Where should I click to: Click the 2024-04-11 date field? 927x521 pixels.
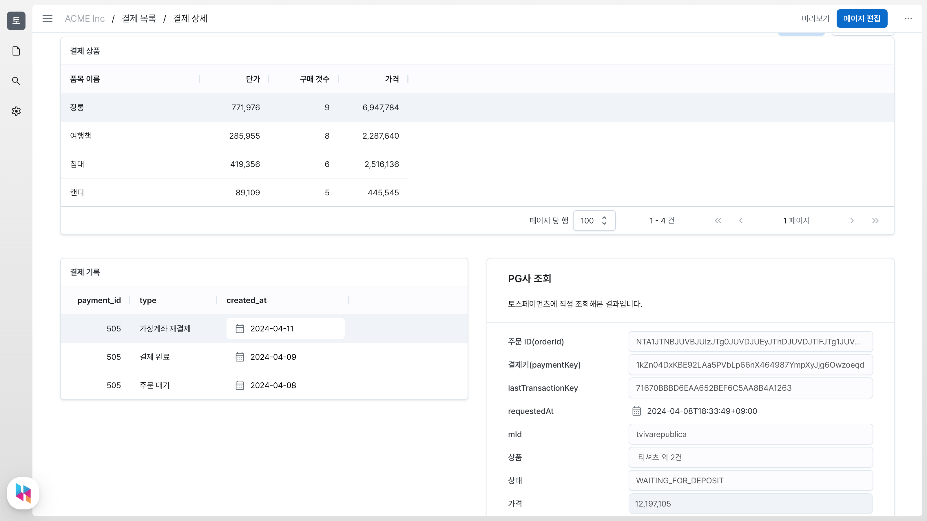pyautogui.click(x=285, y=328)
